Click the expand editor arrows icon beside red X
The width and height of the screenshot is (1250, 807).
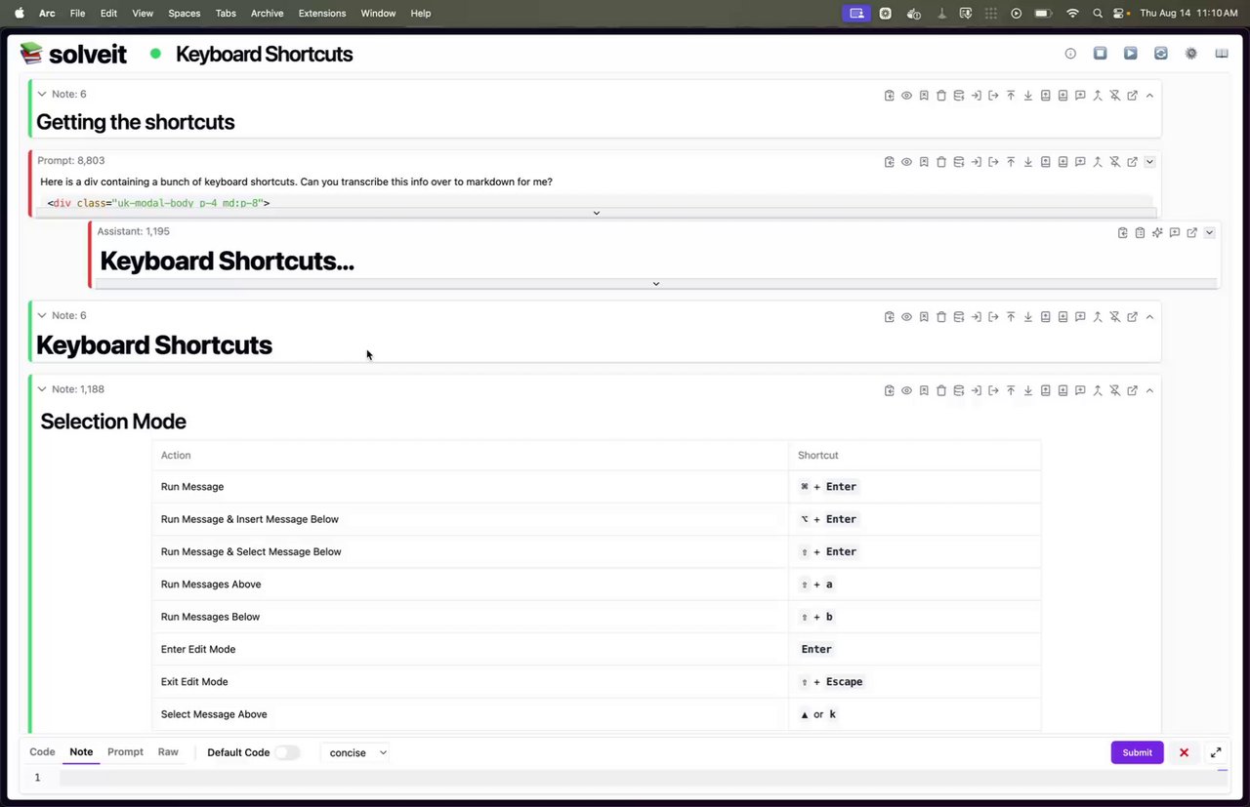(x=1216, y=752)
